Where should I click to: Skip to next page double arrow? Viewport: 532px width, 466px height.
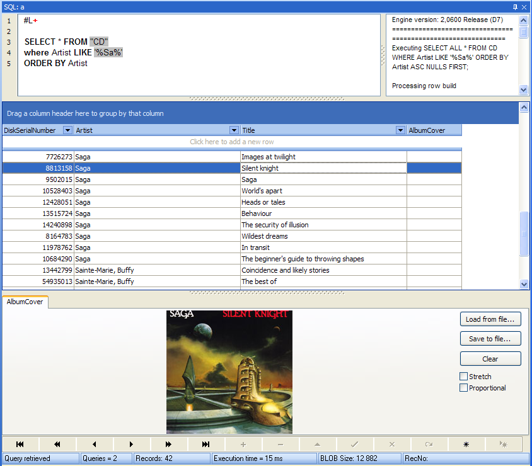(x=169, y=444)
